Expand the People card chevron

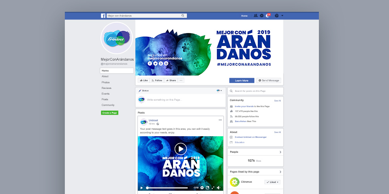pos(280,152)
